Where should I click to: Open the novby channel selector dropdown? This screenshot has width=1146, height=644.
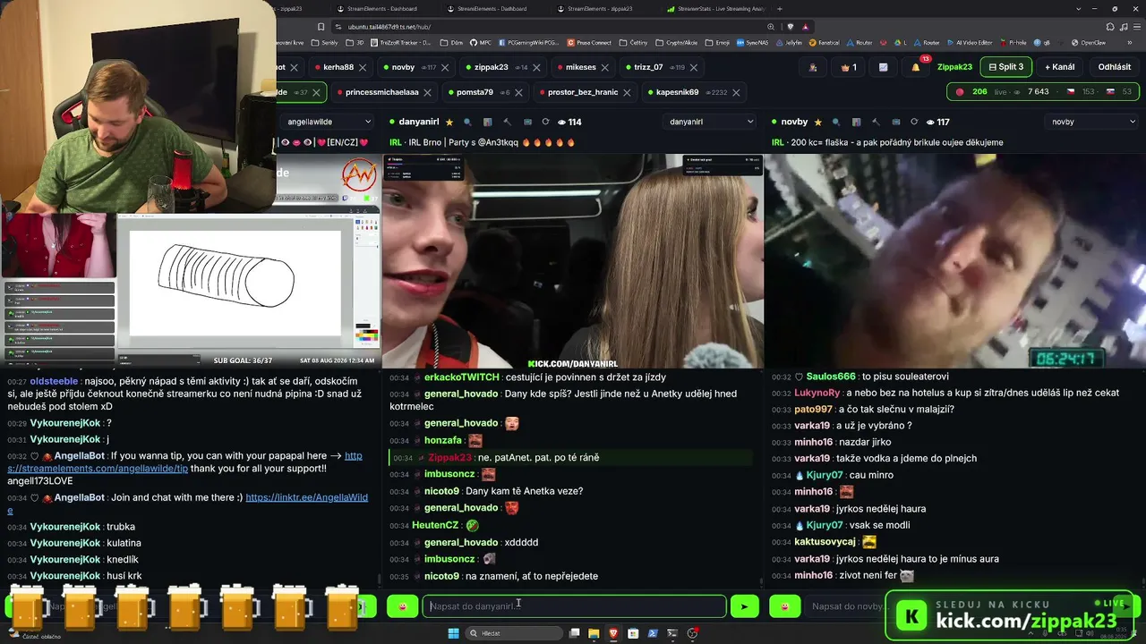[x=1091, y=122]
